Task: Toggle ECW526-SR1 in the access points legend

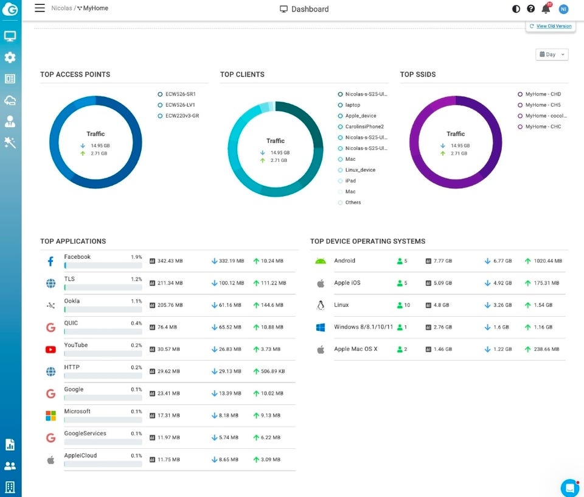Action: (176, 94)
